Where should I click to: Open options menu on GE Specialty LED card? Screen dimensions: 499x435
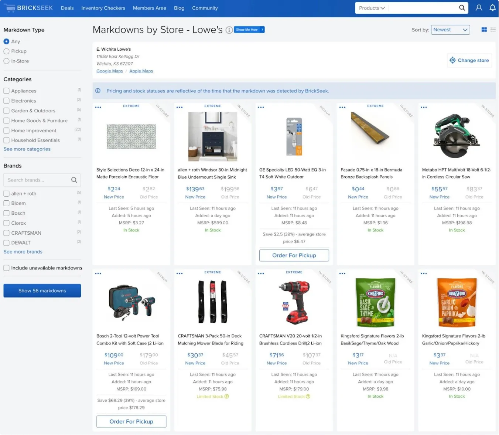click(x=261, y=107)
